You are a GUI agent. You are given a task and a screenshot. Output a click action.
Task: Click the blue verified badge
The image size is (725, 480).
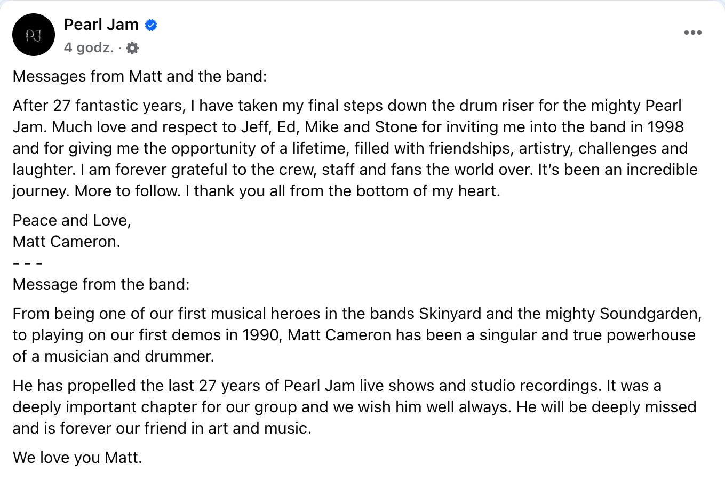point(151,25)
